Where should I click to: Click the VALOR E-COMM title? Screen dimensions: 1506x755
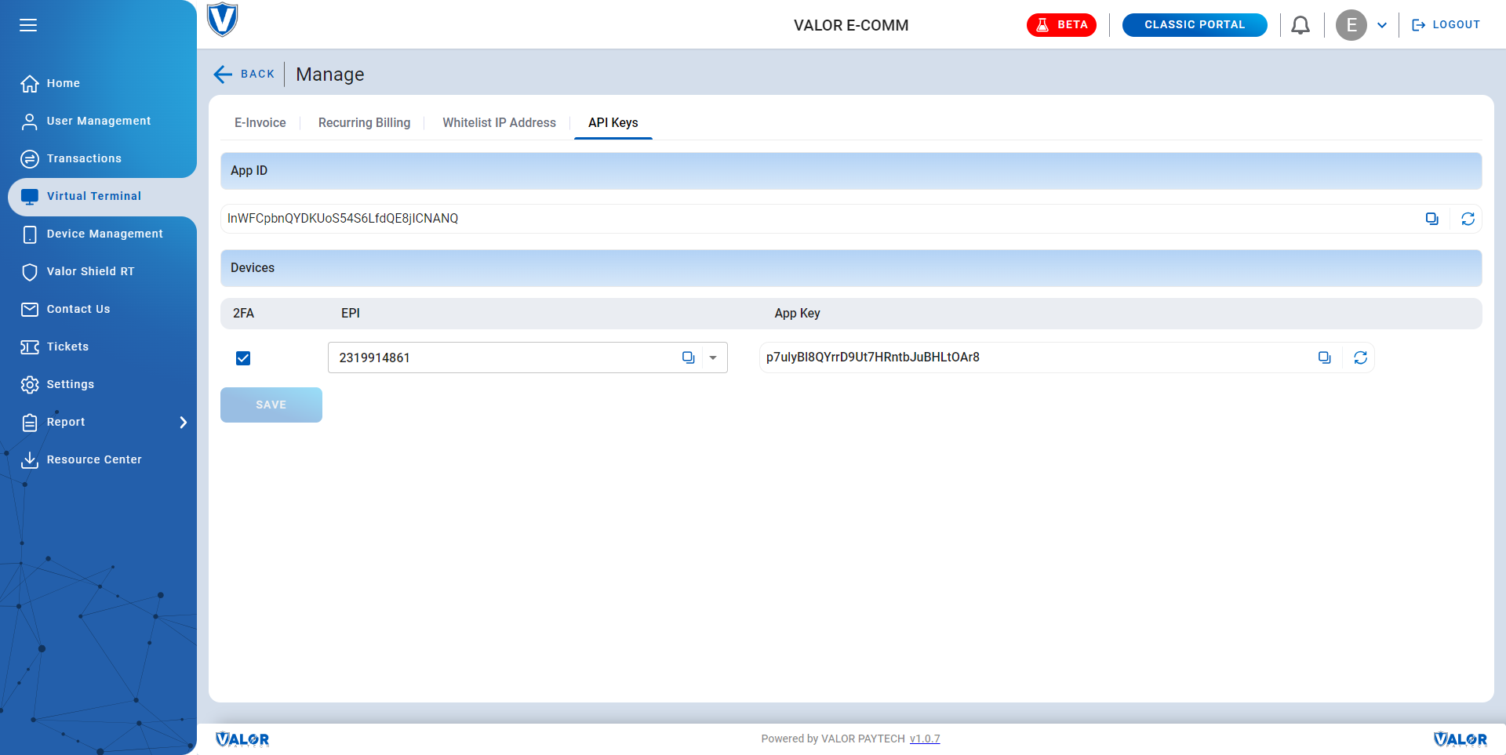pyautogui.click(x=851, y=25)
